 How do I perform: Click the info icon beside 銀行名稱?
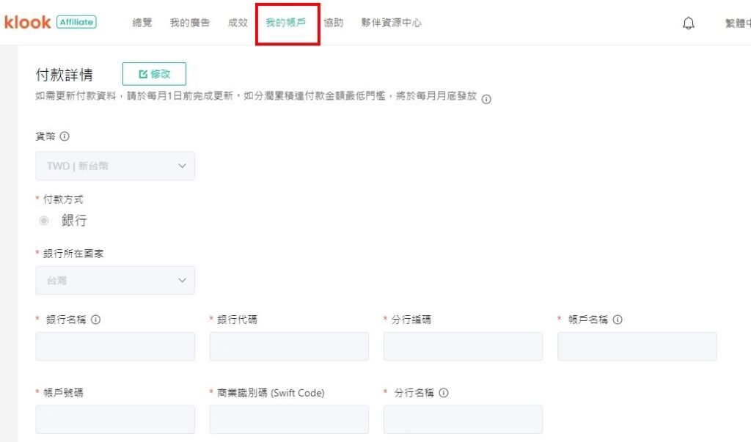pos(95,320)
